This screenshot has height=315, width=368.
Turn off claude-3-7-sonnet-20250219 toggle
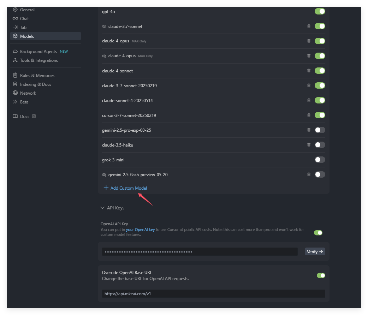coord(320,85)
